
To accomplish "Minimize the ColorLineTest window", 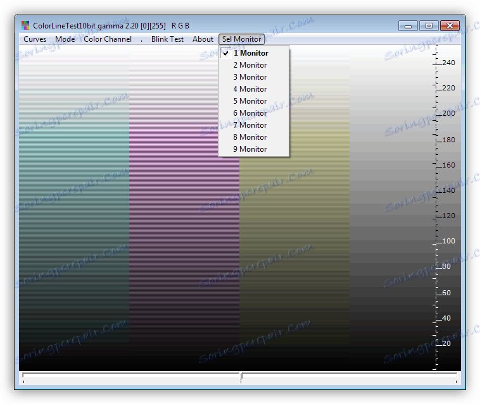I will (x=408, y=26).
